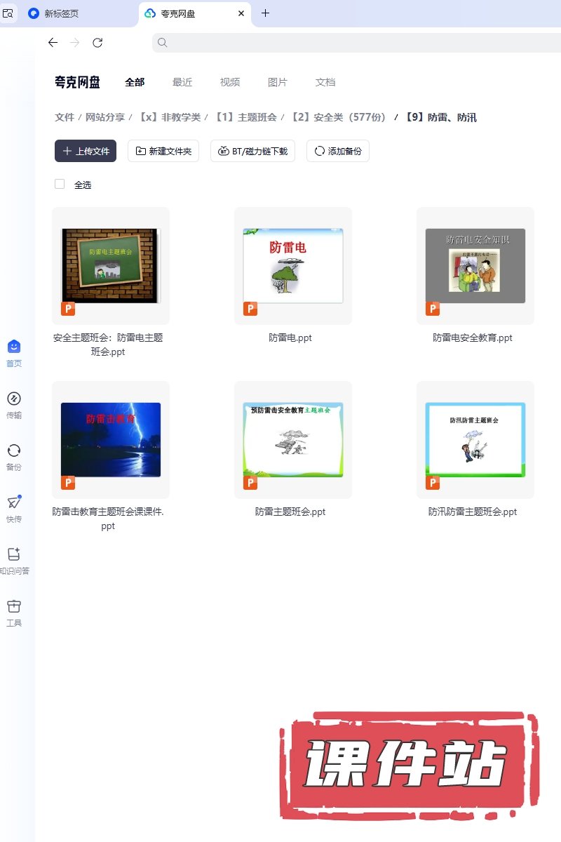The image size is (561, 842).
Task: Switch to the 最近 tab
Action: [x=182, y=82]
